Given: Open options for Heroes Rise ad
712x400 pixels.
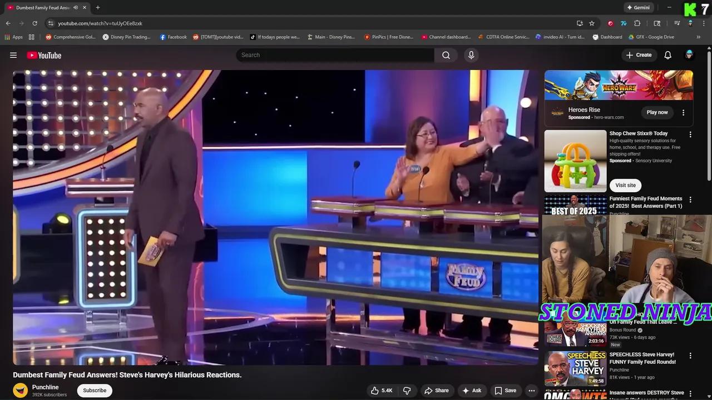Looking at the screenshot, I should pos(684,112).
